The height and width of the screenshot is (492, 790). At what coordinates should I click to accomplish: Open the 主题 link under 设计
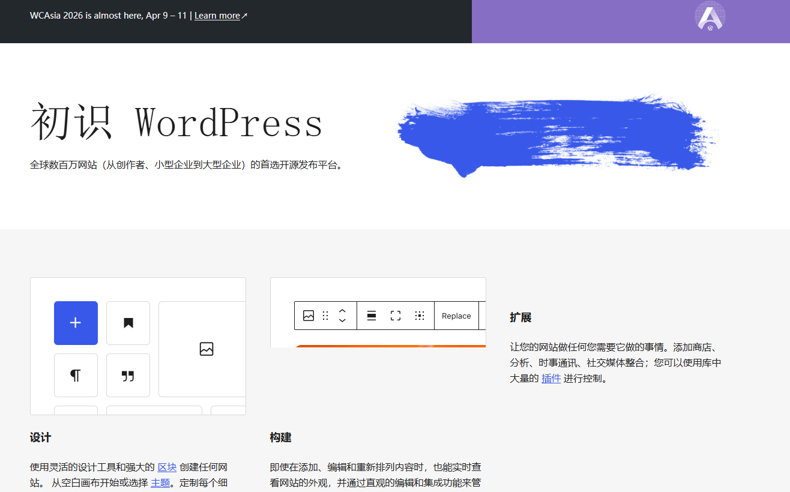tap(160, 482)
